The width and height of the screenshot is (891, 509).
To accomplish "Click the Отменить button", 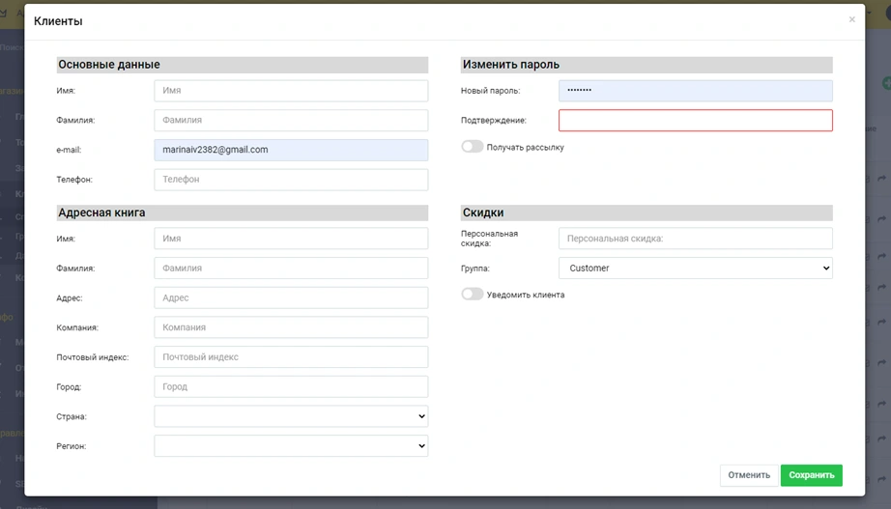I will click(748, 475).
